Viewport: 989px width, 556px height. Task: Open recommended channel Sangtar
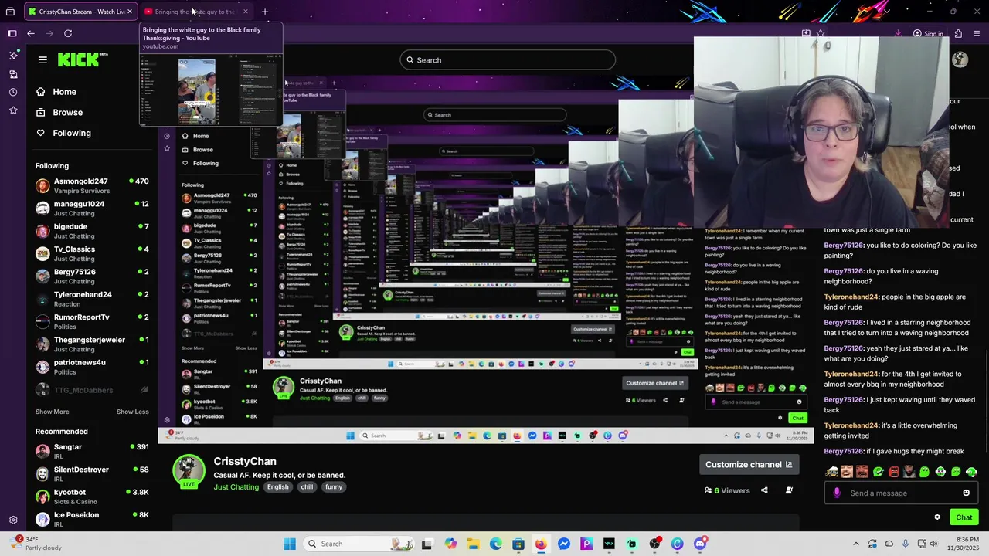pyautogui.click(x=92, y=451)
